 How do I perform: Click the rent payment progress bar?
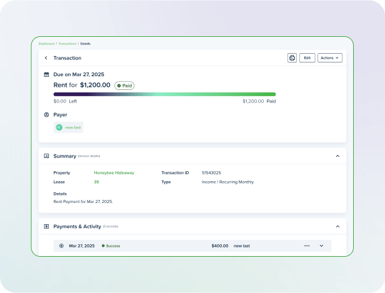[x=164, y=94]
